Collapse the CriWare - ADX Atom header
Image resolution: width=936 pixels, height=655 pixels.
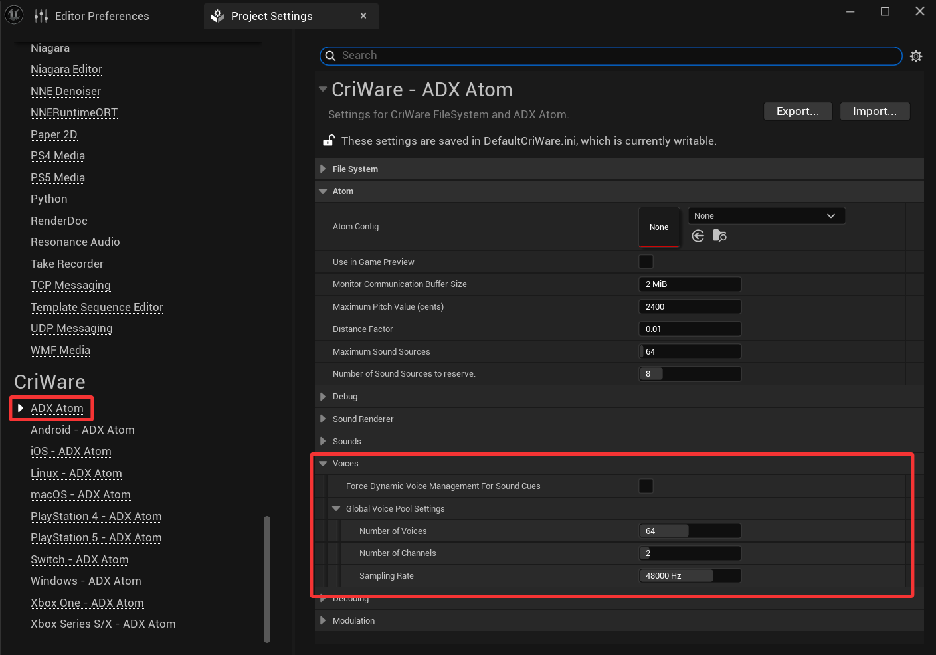(323, 89)
